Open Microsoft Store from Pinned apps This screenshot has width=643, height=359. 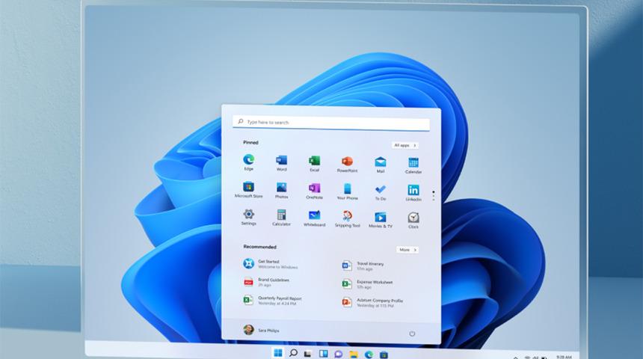(248, 189)
